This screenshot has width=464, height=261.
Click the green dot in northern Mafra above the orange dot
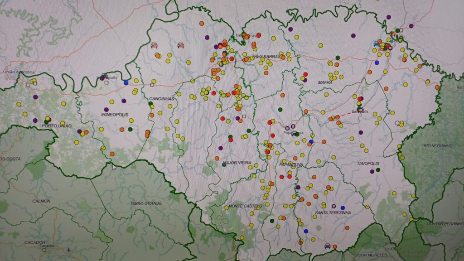[x=338, y=58]
